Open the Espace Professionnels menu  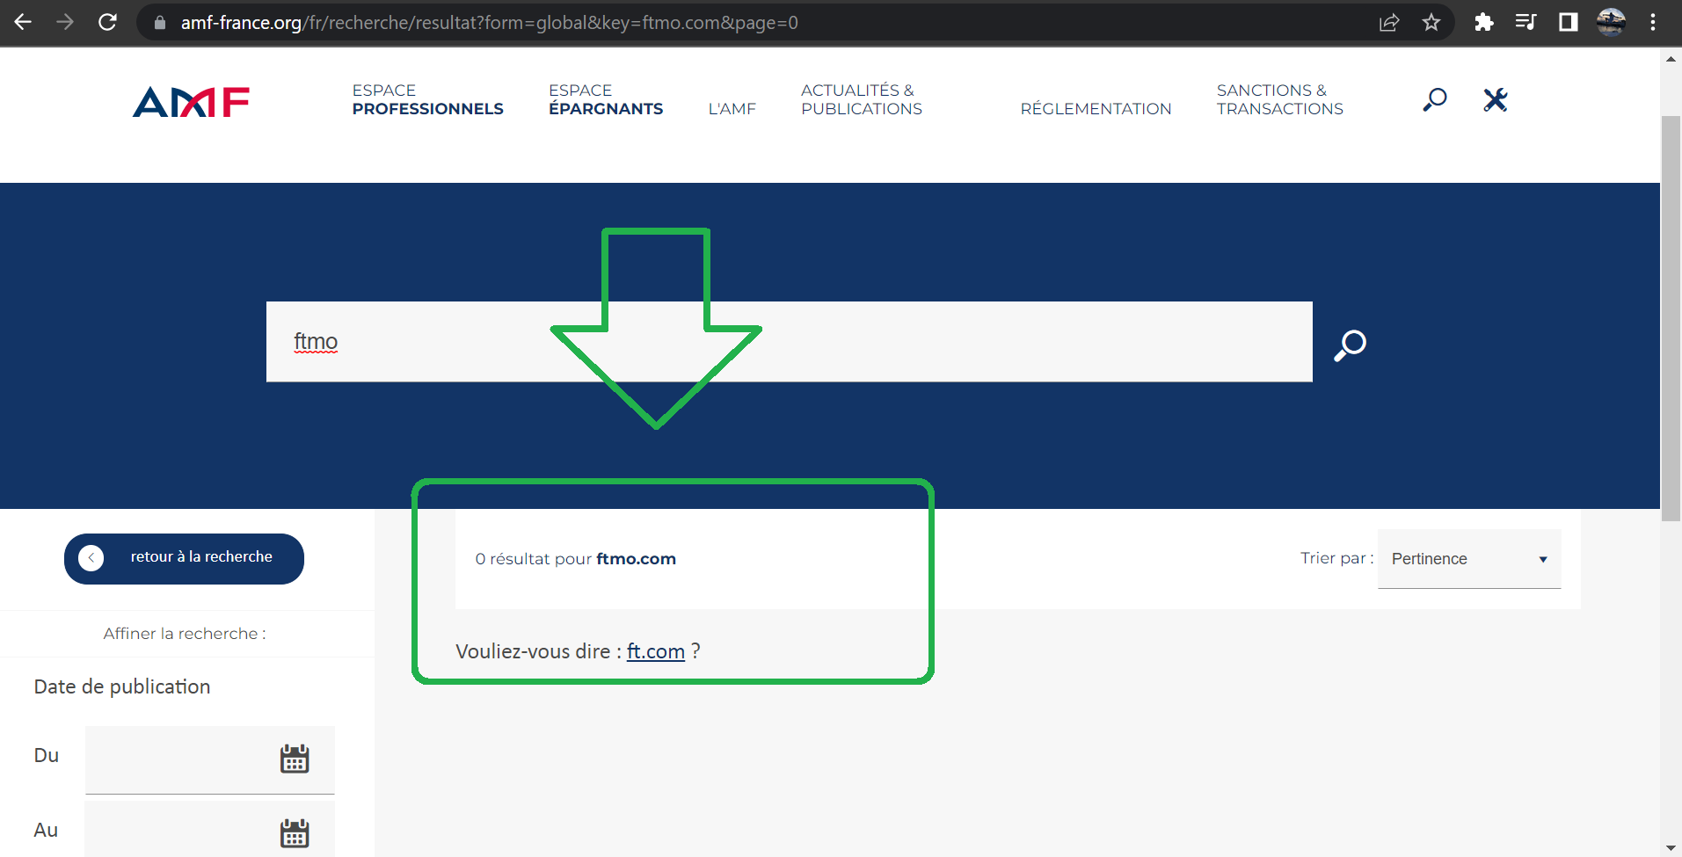tap(428, 99)
